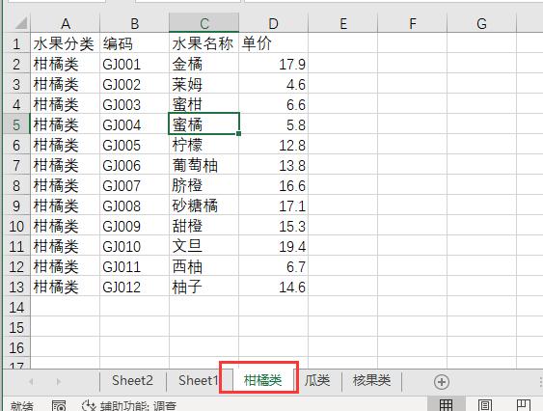Select column F header
The image size is (543, 411).
412,23
